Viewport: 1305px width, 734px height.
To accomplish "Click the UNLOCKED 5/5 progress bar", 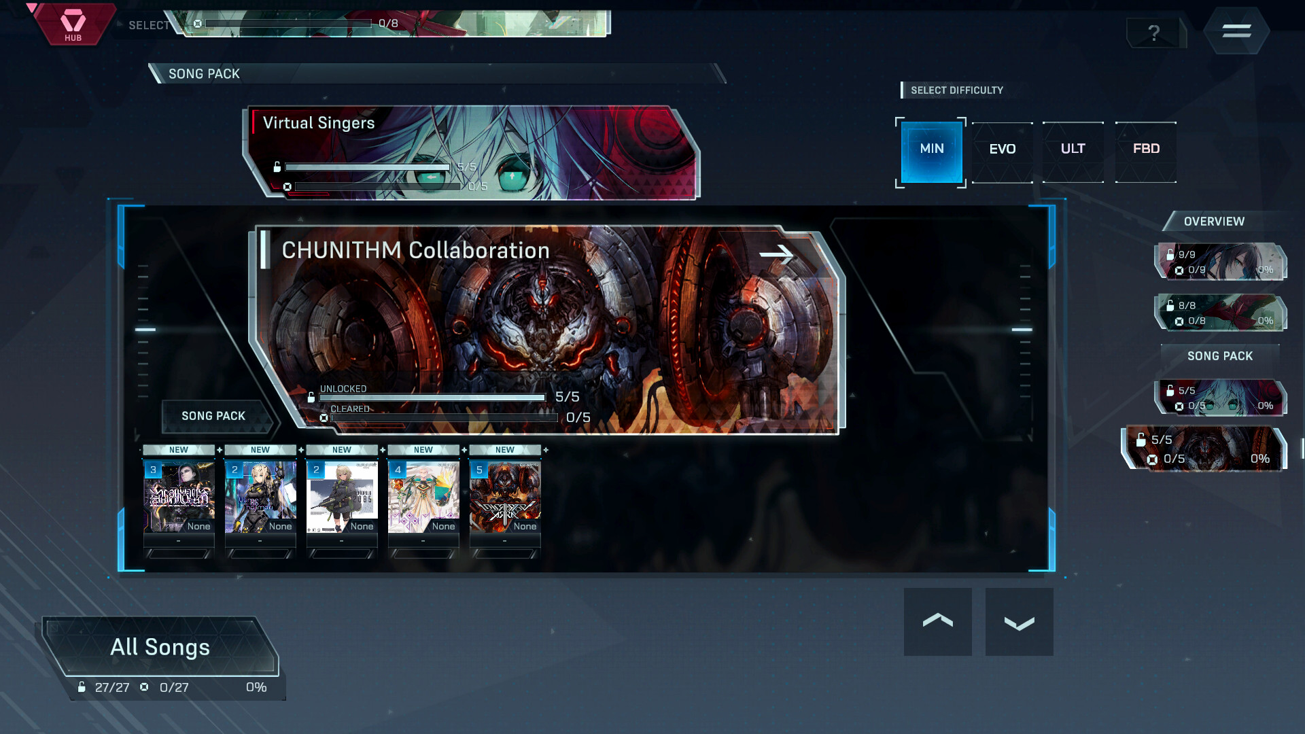I will coord(433,398).
